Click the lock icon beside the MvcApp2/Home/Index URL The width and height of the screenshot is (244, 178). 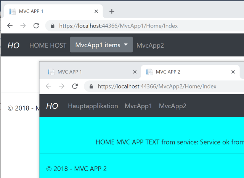click(x=91, y=87)
